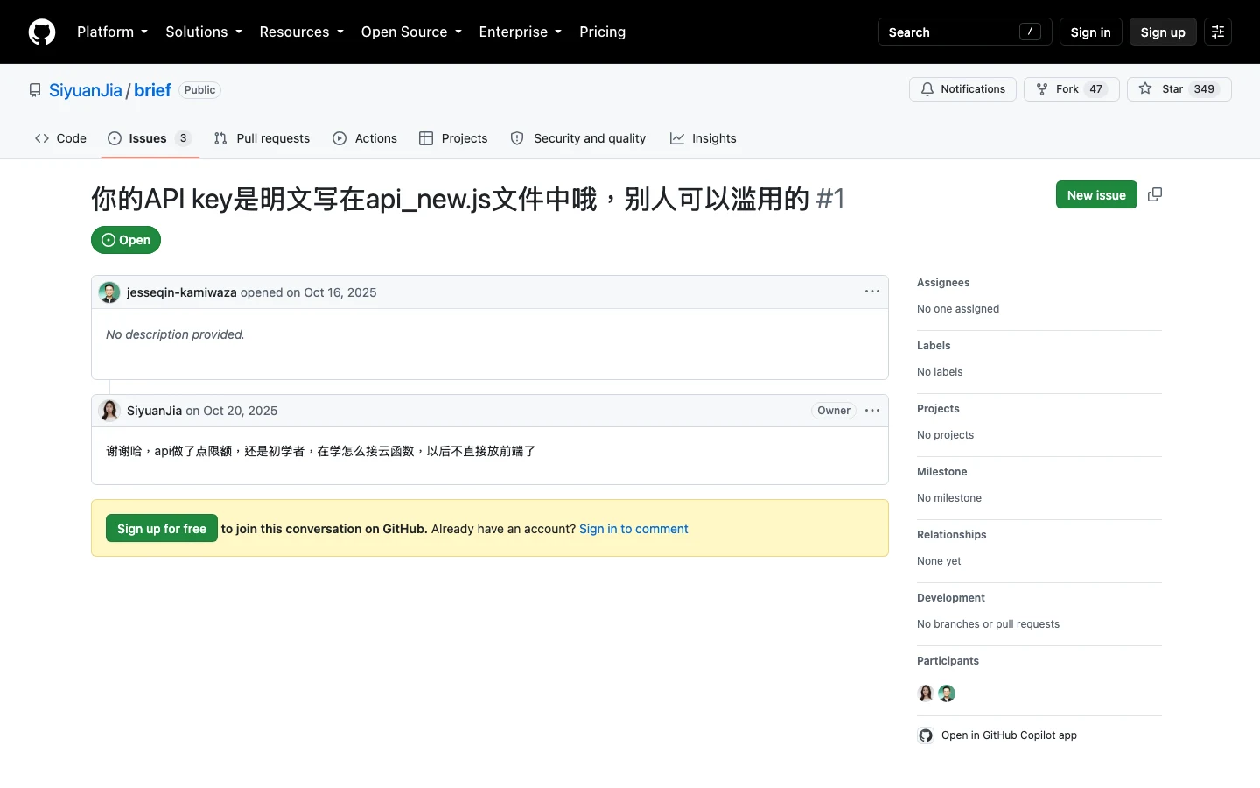Click the star count 349
Viewport: 1260px width, 788px height.
pyautogui.click(x=1204, y=89)
